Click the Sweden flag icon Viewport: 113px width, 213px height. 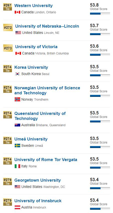[17, 146]
